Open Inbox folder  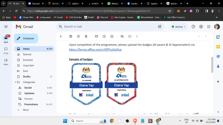[x=34, y=49]
